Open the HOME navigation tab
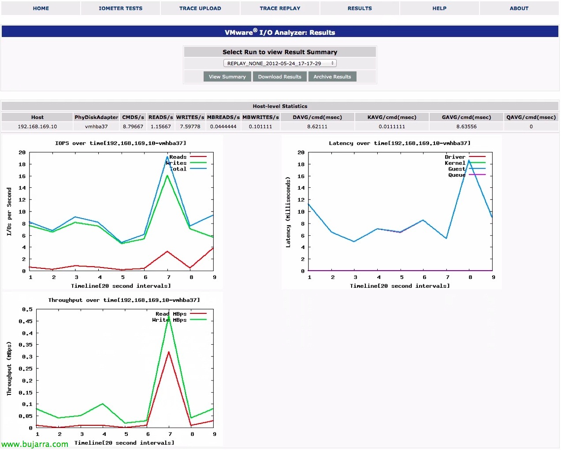This screenshot has width=561, height=450. click(41, 8)
